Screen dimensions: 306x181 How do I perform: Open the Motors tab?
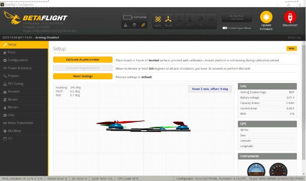point(13,107)
